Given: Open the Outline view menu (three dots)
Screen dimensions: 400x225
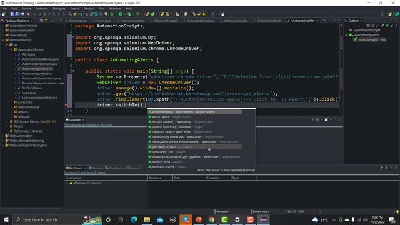Looking at the screenshot, I should [397, 26].
